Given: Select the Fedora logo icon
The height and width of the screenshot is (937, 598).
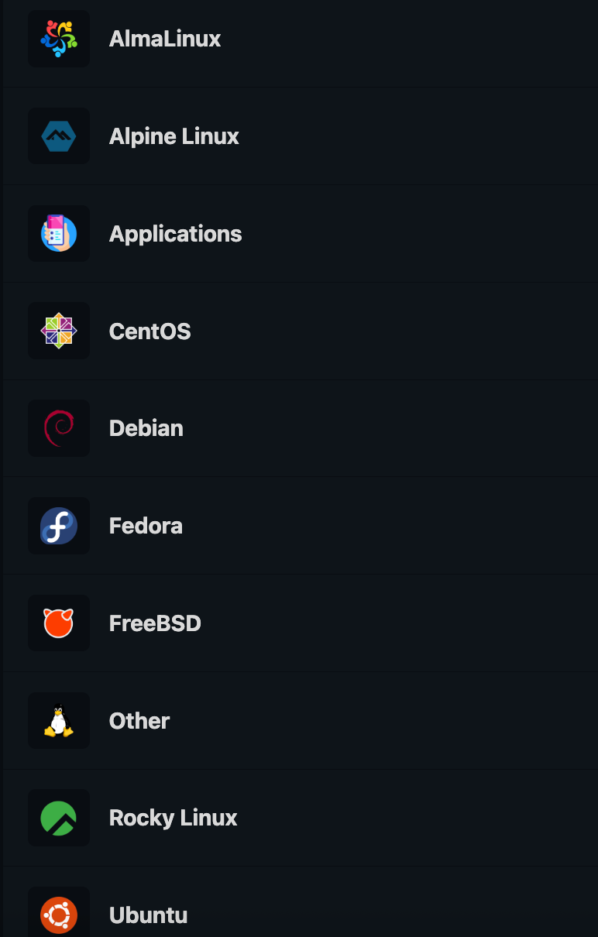Looking at the screenshot, I should coord(59,526).
